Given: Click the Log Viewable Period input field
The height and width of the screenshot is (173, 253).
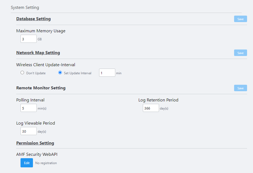Looking at the screenshot, I should pyautogui.click(x=29, y=131).
